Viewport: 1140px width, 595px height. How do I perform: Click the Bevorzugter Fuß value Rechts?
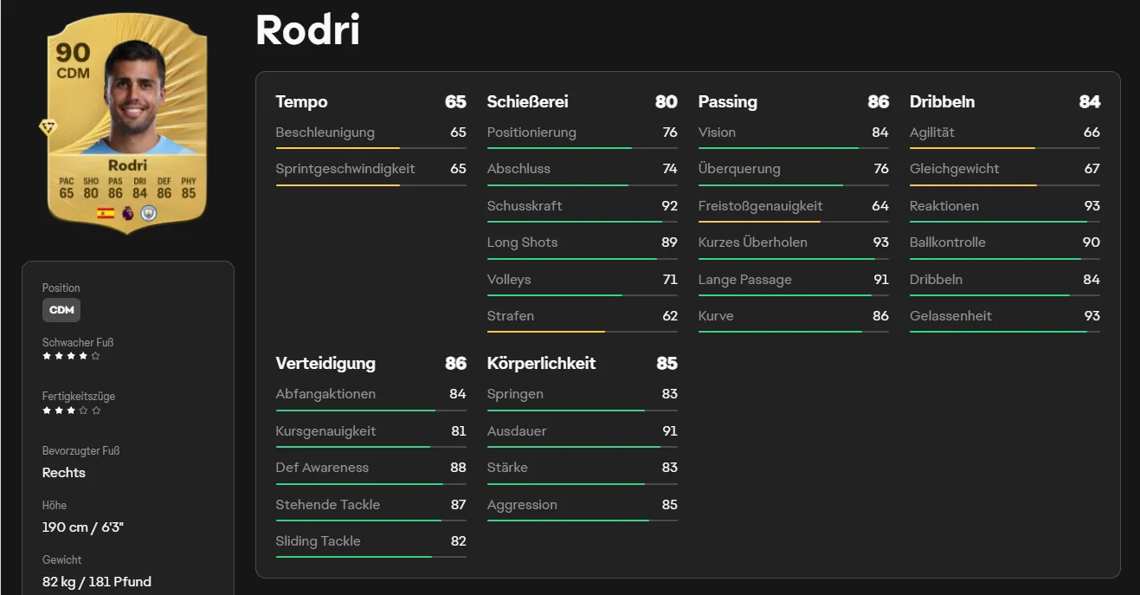pyautogui.click(x=64, y=472)
